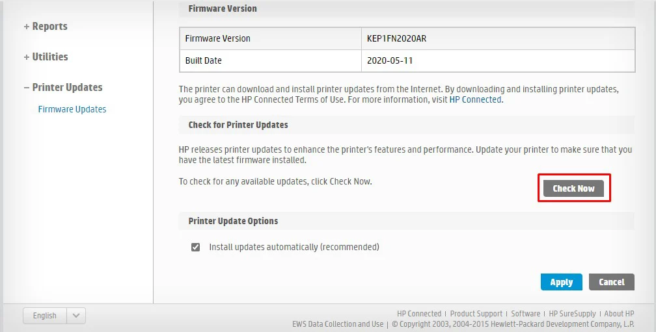This screenshot has height=332, width=656.
Task: Click the Check Now button
Action: [573, 188]
